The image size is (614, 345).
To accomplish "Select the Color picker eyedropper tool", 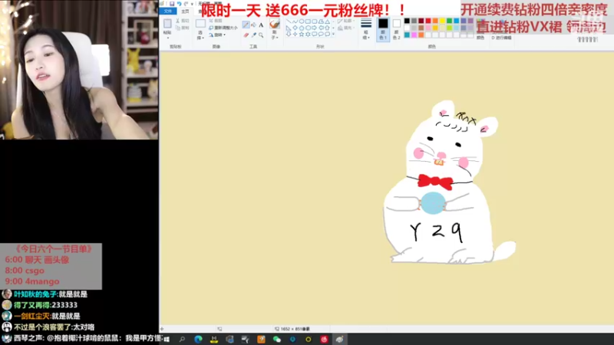I will click(x=254, y=34).
